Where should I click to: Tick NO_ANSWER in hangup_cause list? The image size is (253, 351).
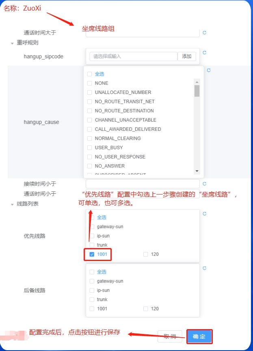point(89,166)
